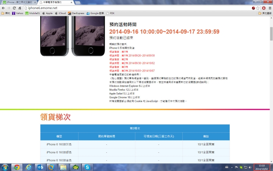Click the large orange heading above the table
Viewport: 273px width, 171px height.
(x=55, y=117)
